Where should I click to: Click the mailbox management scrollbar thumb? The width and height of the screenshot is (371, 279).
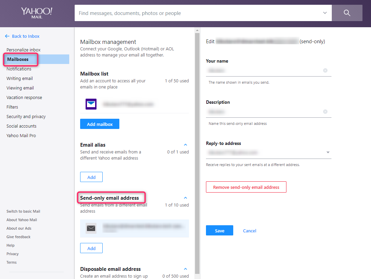pos(197,153)
